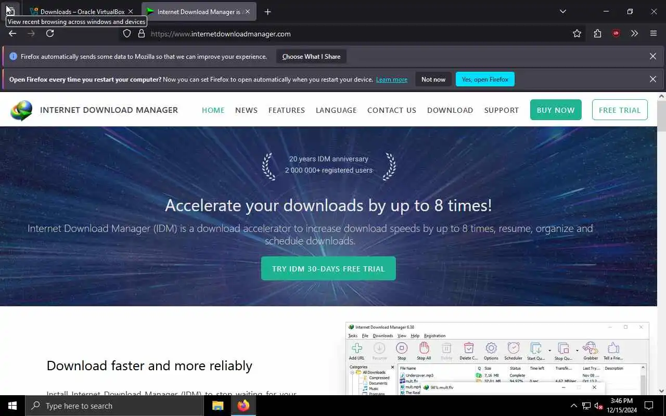Click the Firefox taskbar icon
Screen dimensions: 666x416
243,406
